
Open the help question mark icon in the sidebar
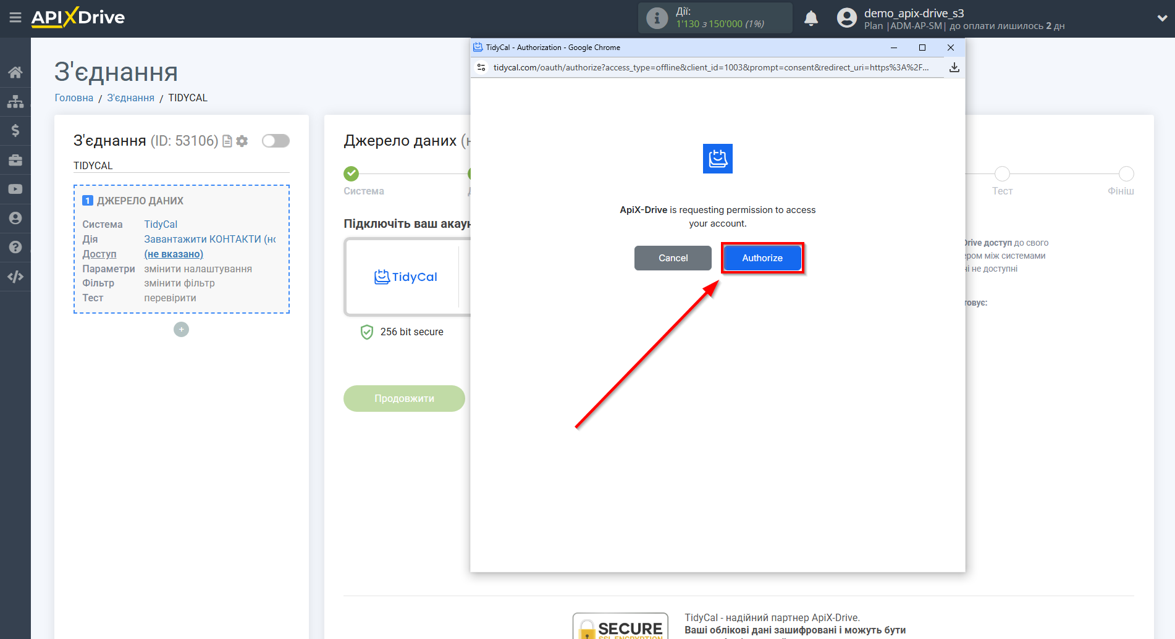coord(15,247)
